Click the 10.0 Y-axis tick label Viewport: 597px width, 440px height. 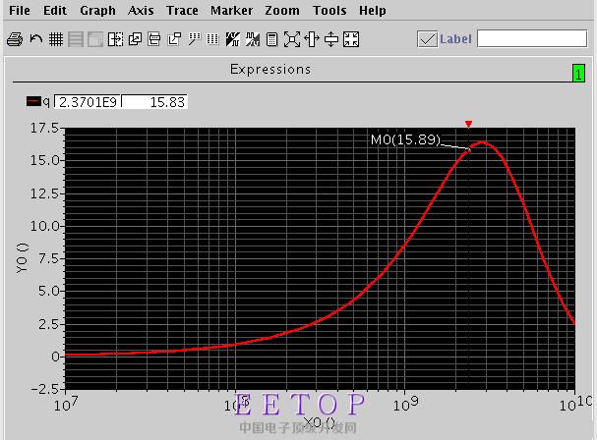click(44, 226)
